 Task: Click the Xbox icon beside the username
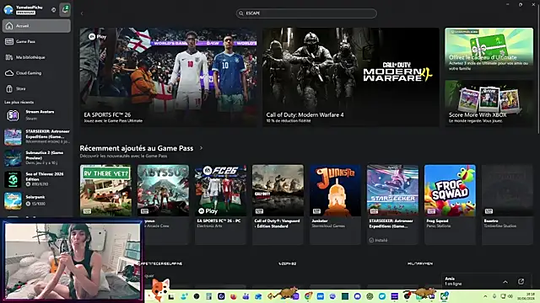pyautogui.click(x=53, y=9)
